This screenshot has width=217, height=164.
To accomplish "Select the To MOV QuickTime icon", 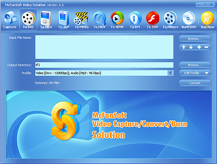I will (99, 20).
